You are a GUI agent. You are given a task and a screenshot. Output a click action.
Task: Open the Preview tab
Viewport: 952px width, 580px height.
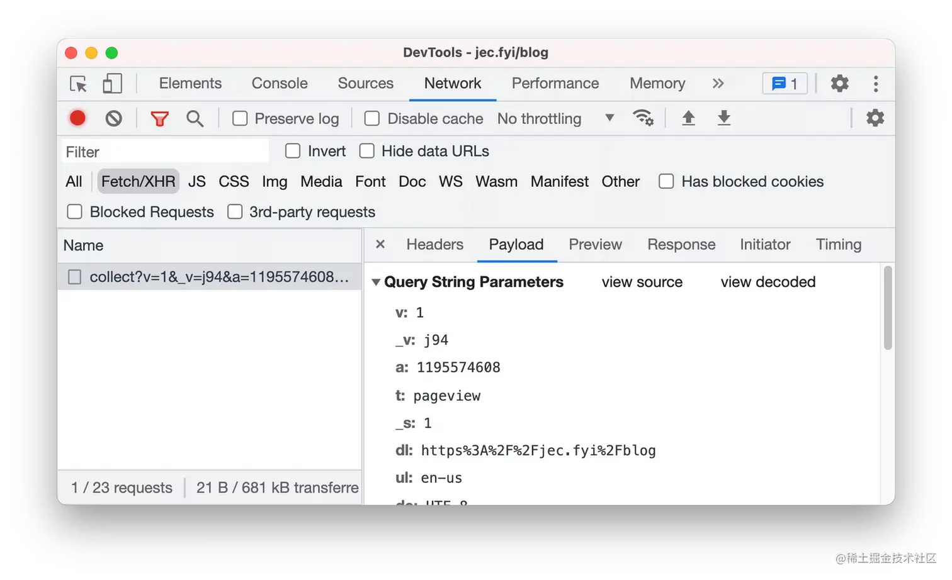click(x=595, y=244)
